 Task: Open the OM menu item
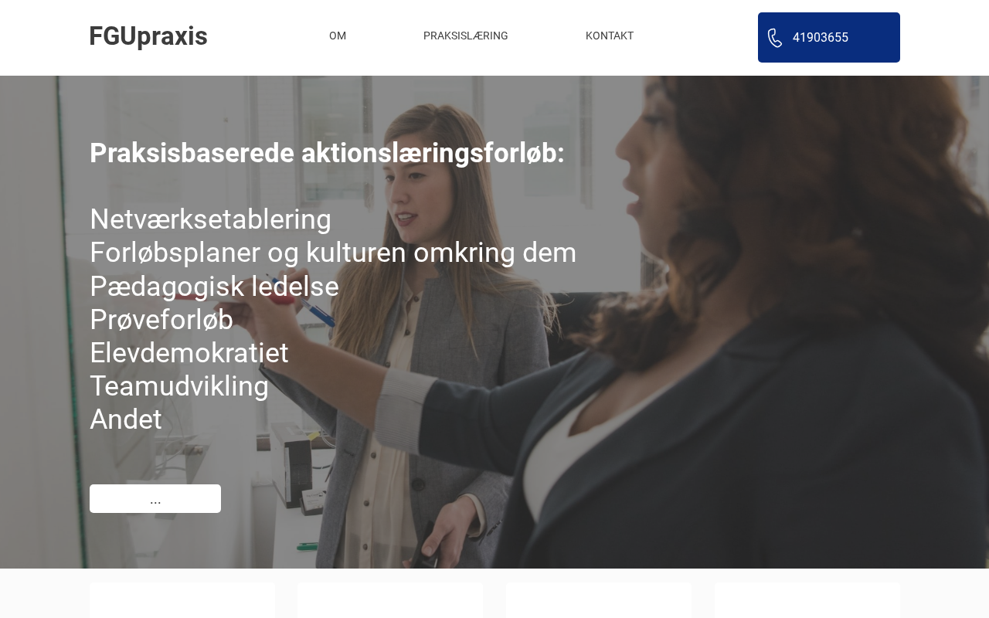338,36
